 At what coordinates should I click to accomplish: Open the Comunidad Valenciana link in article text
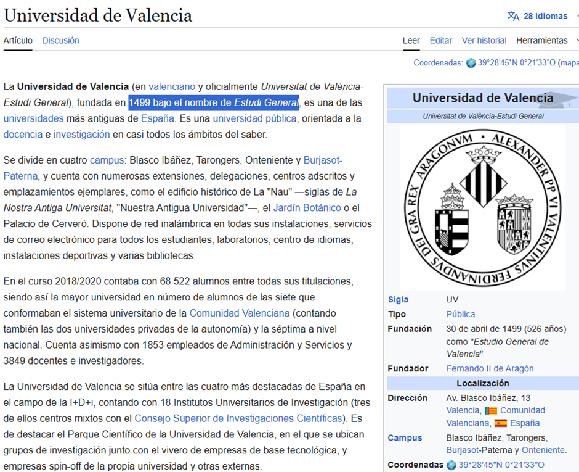pos(239,313)
